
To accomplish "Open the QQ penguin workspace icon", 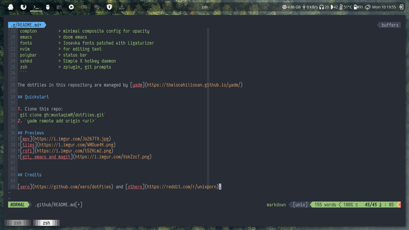I will 11,7.
